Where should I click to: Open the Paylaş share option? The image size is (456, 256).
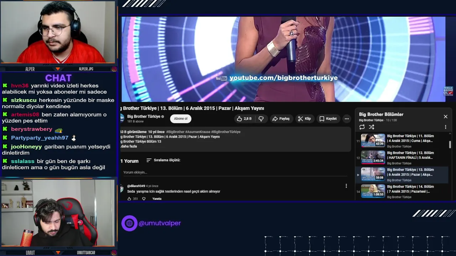coord(281,119)
